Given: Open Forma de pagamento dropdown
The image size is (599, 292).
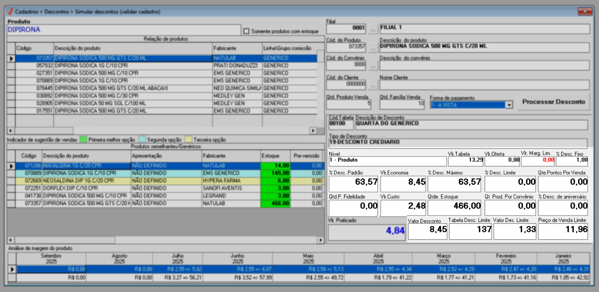Looking at the screenshot, I should click(509, 105).
